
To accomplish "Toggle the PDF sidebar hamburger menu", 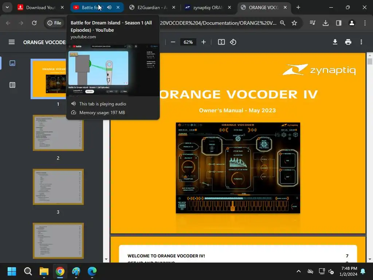I will (12, 42).
